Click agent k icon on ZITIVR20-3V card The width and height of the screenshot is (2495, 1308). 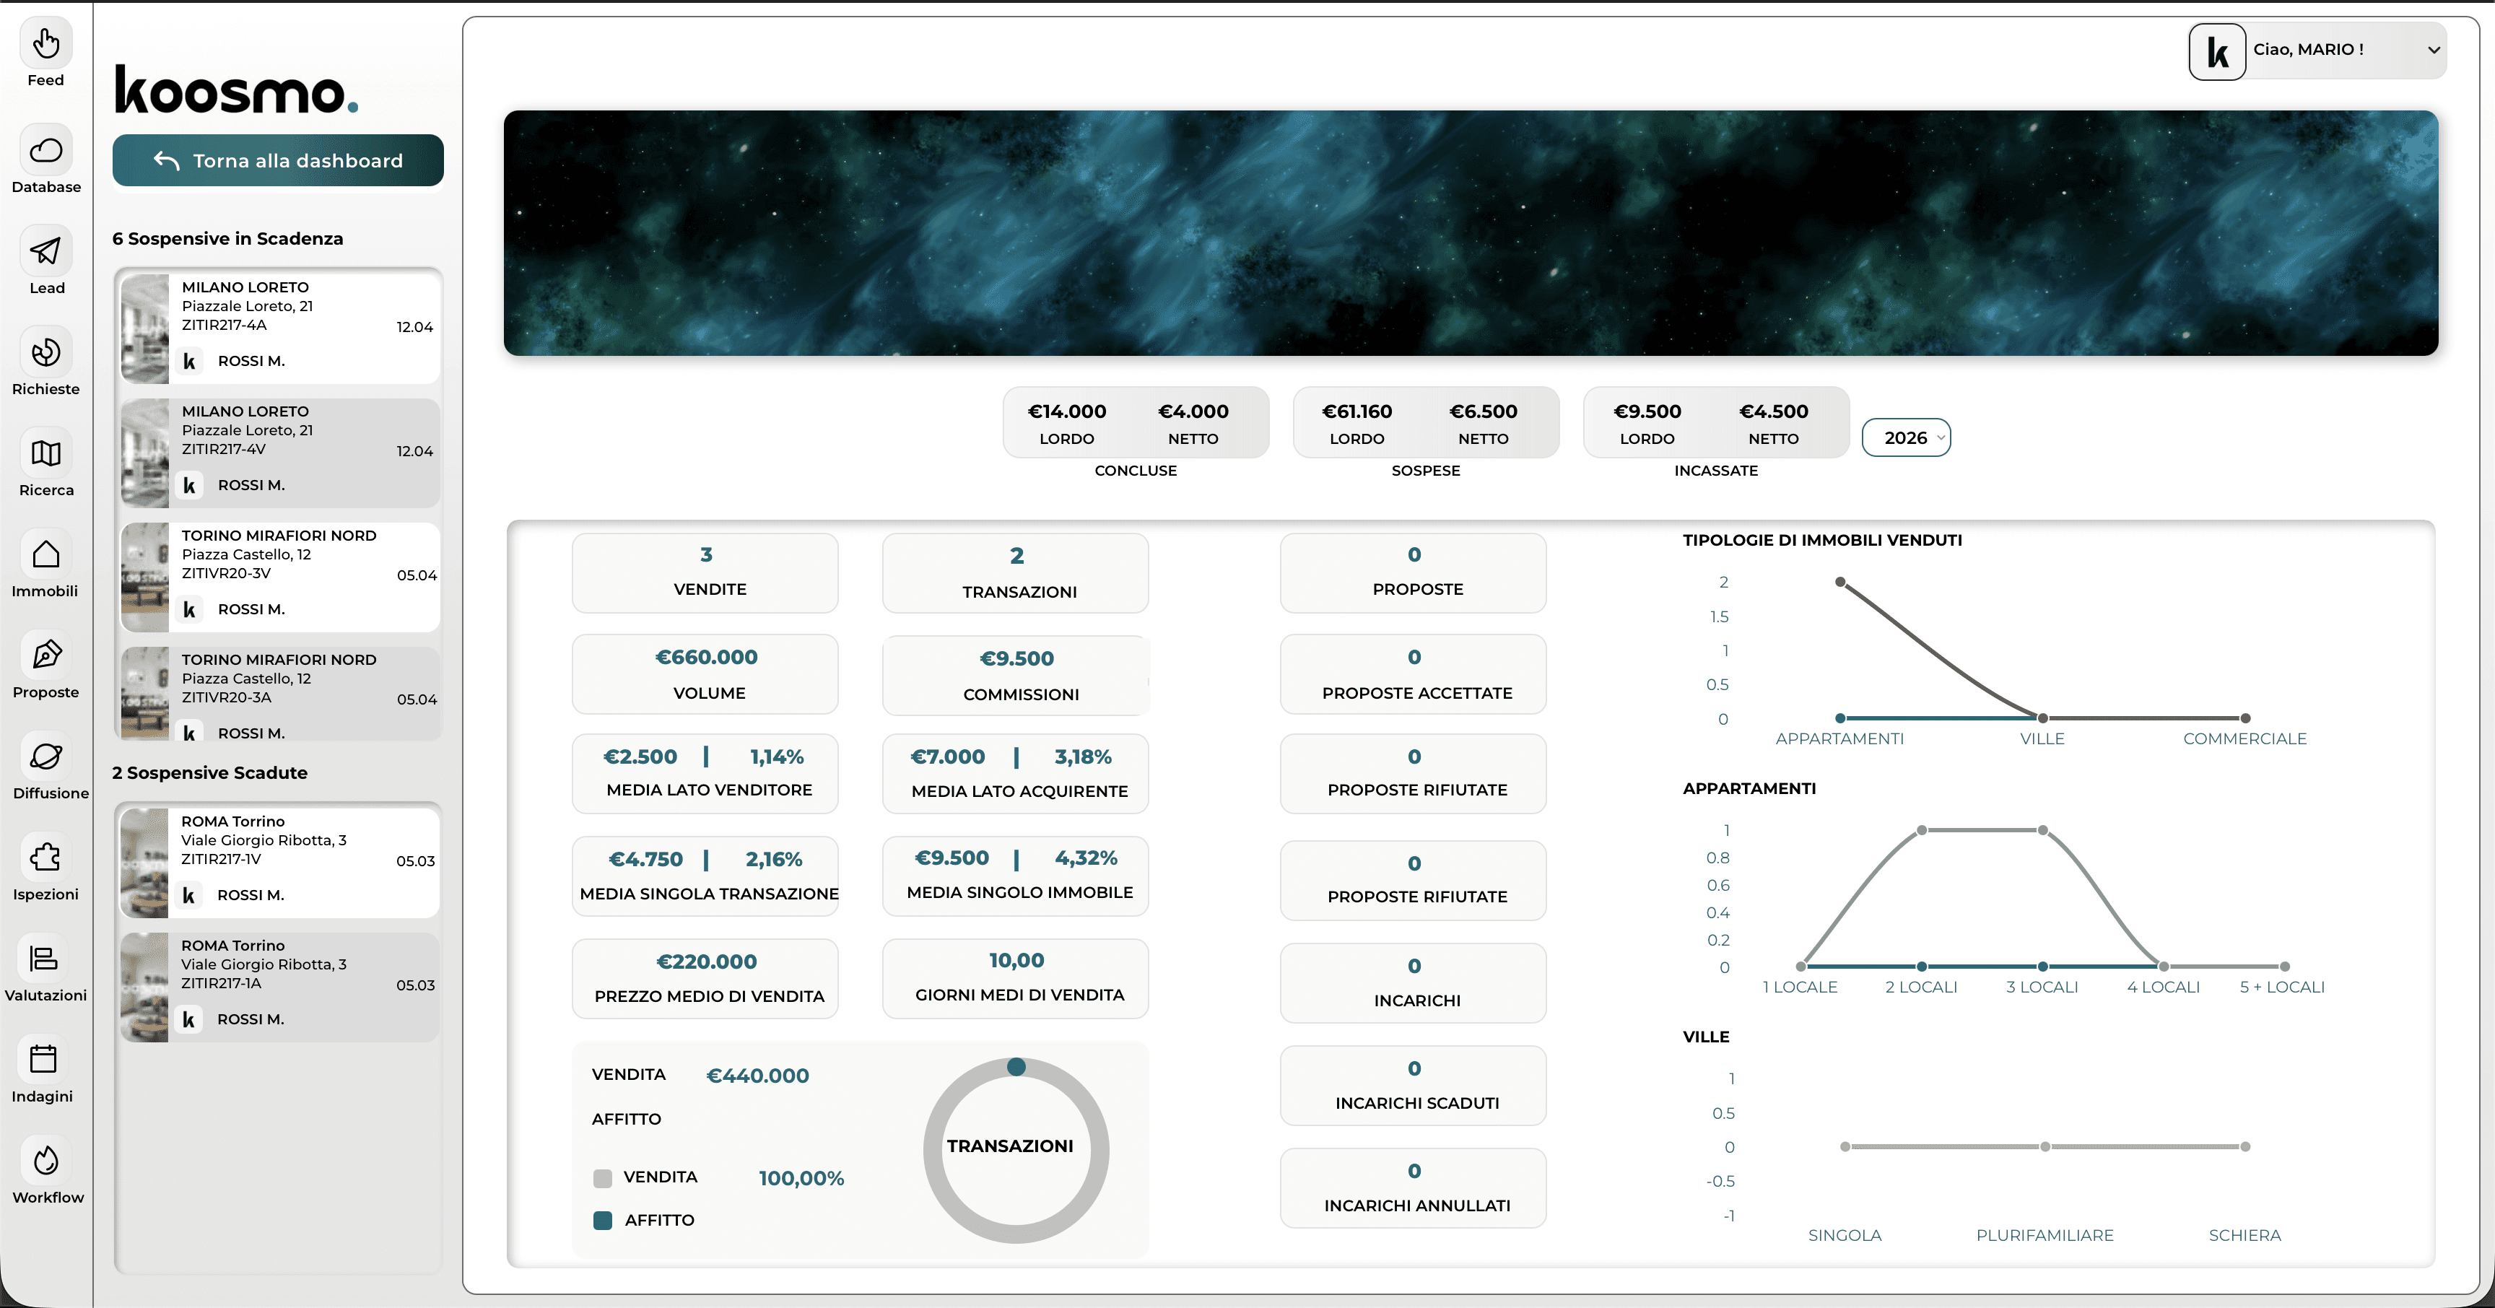point(190,609)
